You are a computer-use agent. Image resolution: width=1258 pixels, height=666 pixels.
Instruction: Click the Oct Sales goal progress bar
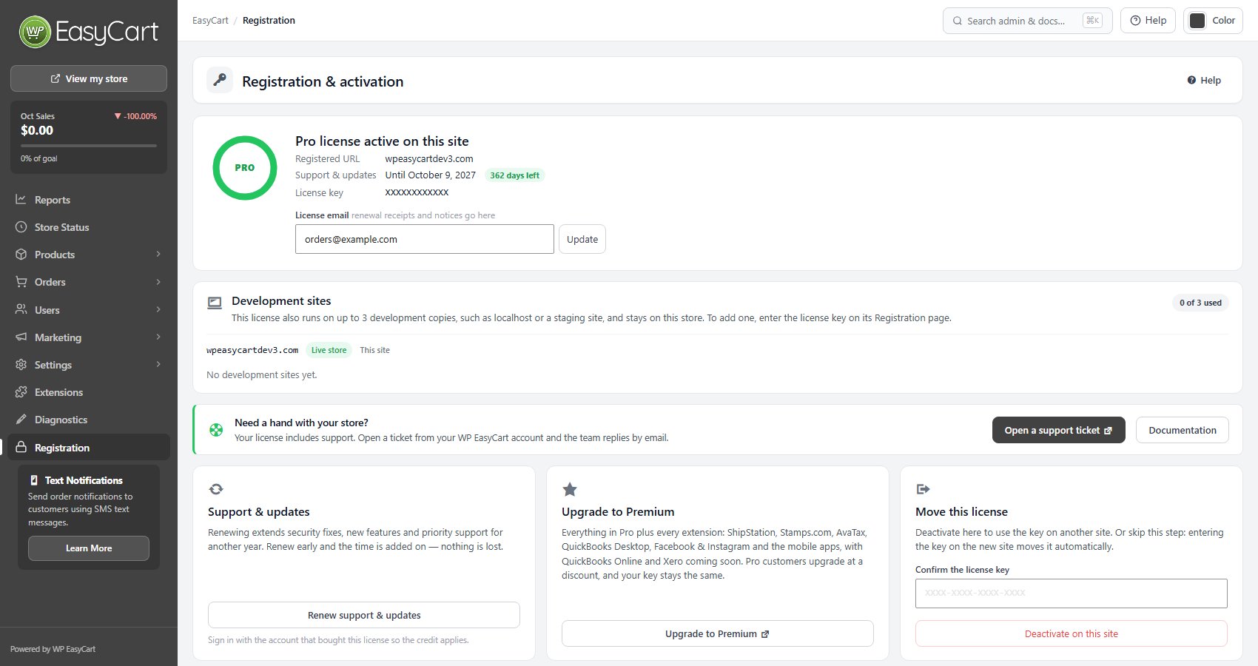89,146
